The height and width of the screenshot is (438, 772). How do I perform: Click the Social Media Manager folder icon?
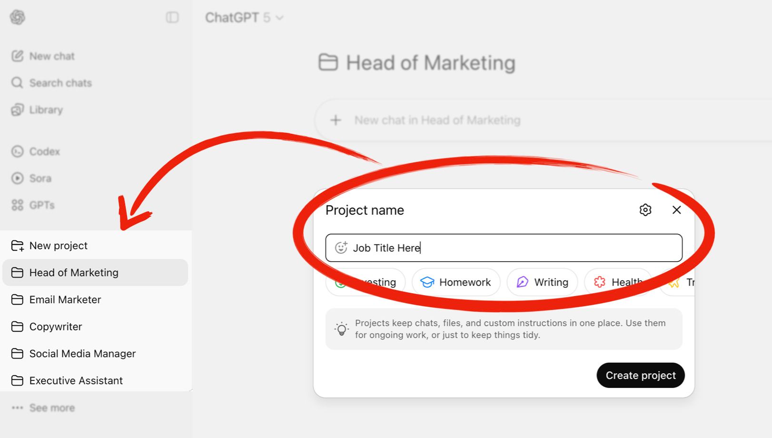pos(17,354)
